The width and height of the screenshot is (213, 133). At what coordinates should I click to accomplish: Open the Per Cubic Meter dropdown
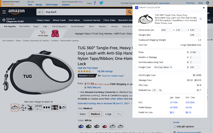pyautogui.click(x=164, y=67)
